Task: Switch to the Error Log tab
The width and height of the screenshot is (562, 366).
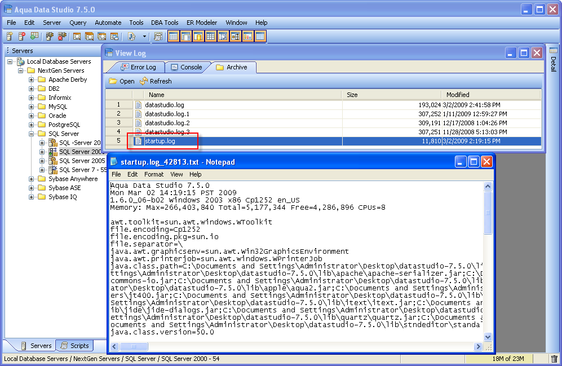Action: pos(138,67)
